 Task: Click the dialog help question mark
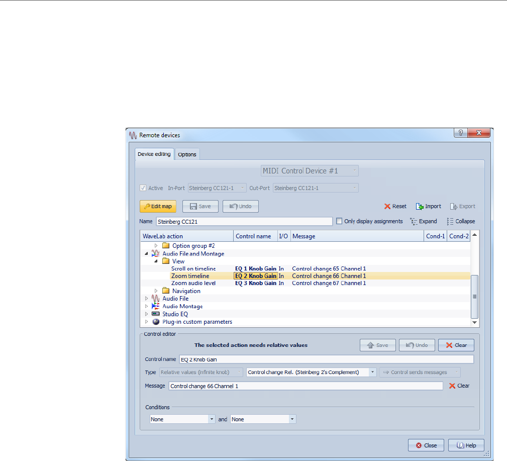[460, 133]
